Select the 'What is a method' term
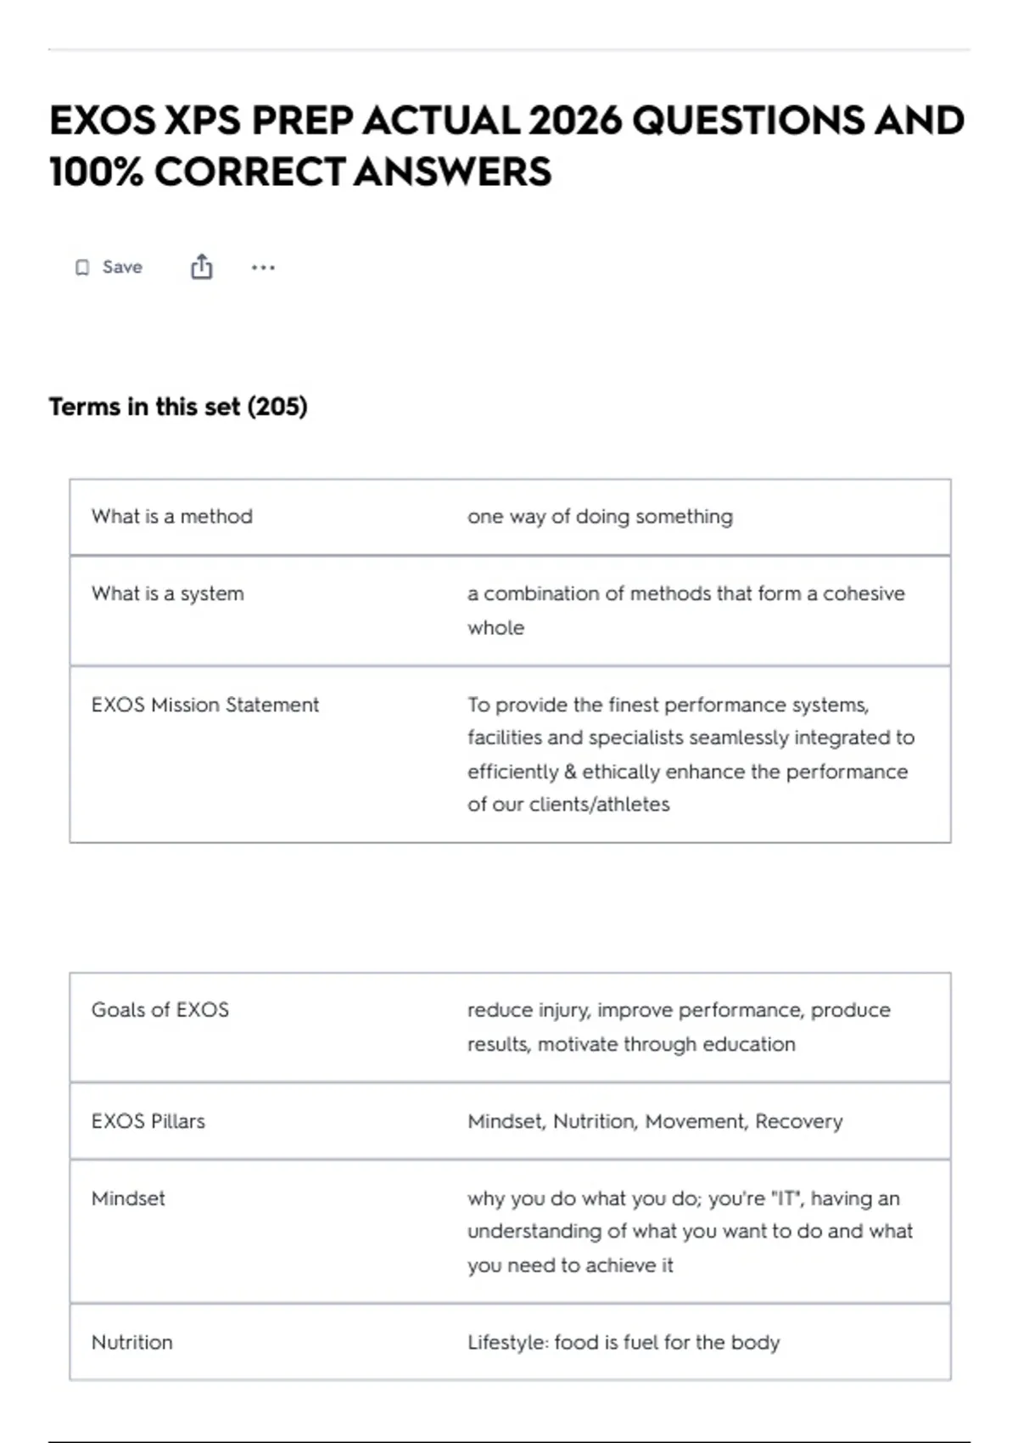 coord(172,516)
